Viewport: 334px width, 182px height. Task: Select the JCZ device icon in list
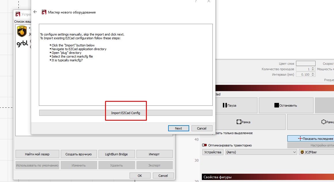pos(22,32)
